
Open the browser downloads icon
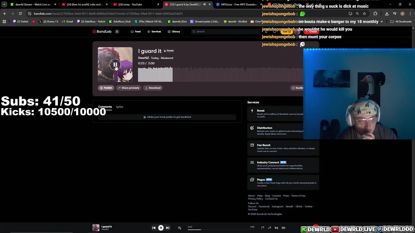[x=387, y=14]
